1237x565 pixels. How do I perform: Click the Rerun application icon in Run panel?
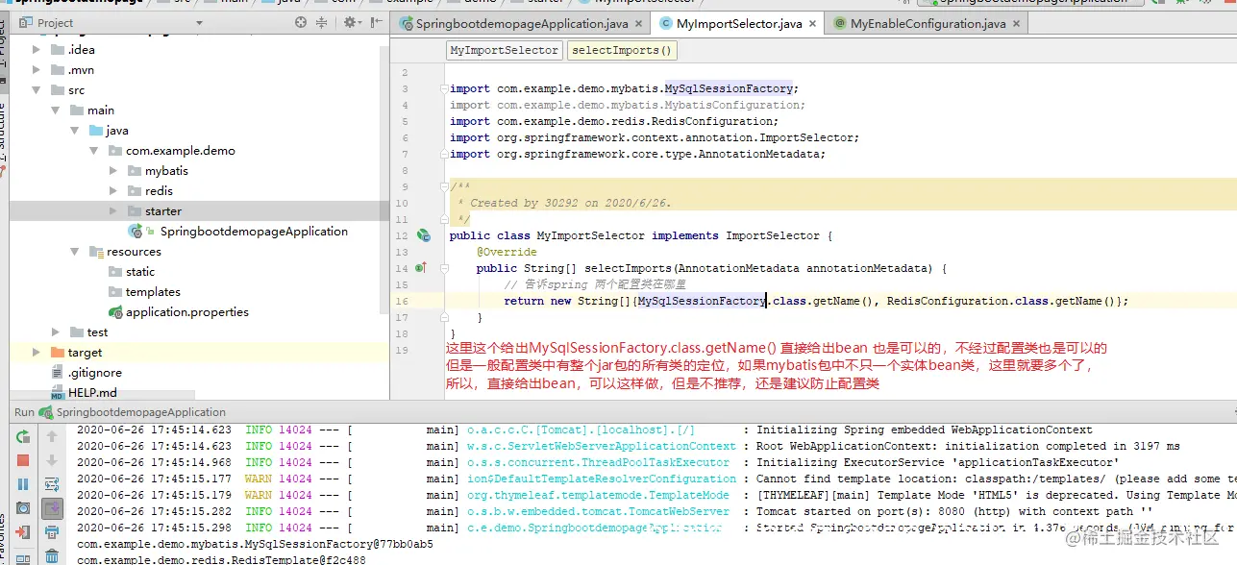[x=23, y=437]
